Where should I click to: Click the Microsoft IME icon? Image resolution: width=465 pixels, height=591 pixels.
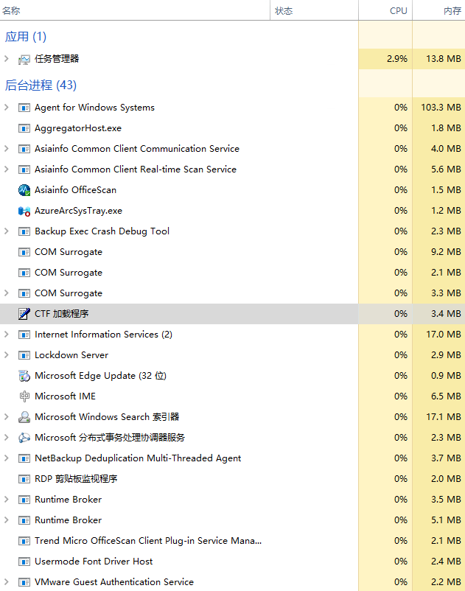pos(24,396)
